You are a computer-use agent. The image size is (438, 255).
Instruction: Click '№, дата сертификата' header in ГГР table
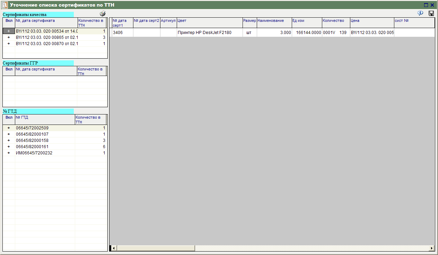(x=46, y=71)
